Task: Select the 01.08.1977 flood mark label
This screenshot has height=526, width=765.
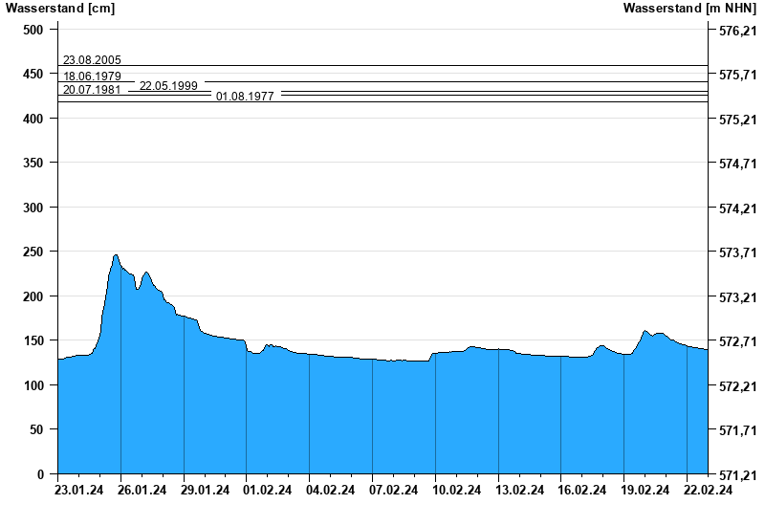Action: pyautogui.click(x=245, y=97)
